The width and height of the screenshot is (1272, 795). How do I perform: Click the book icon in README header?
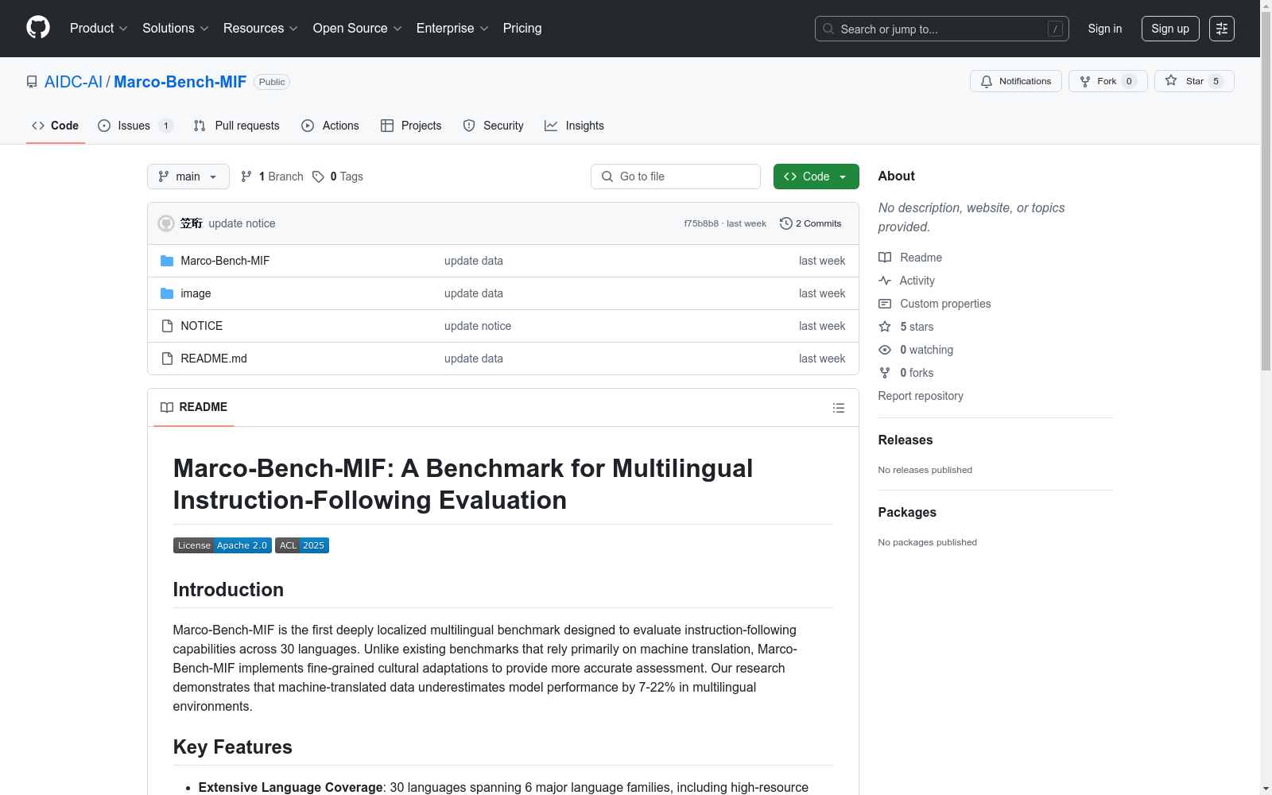167,407
